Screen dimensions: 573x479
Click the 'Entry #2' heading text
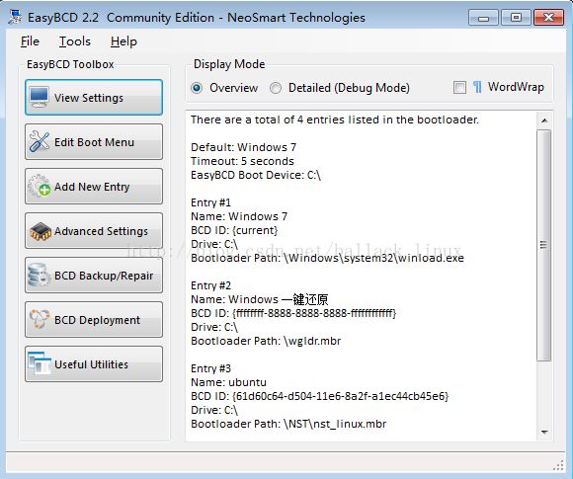pyautogui.click(x=210, y=285)
